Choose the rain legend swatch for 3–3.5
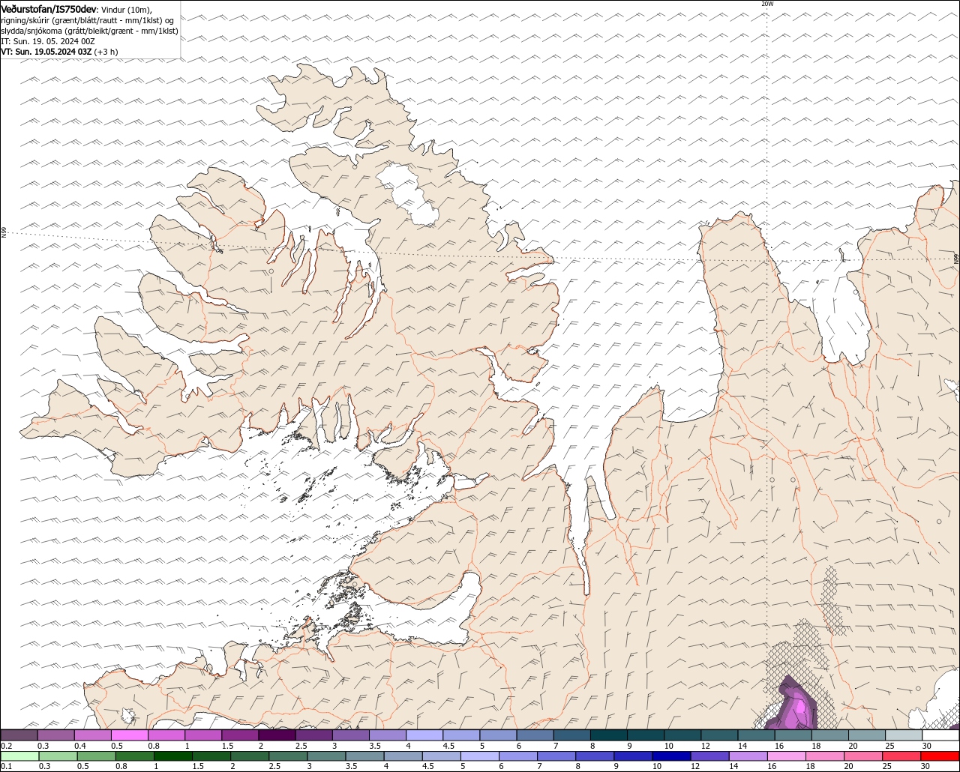960x772 pixels. pyautogui.click(x=326, y=756)
